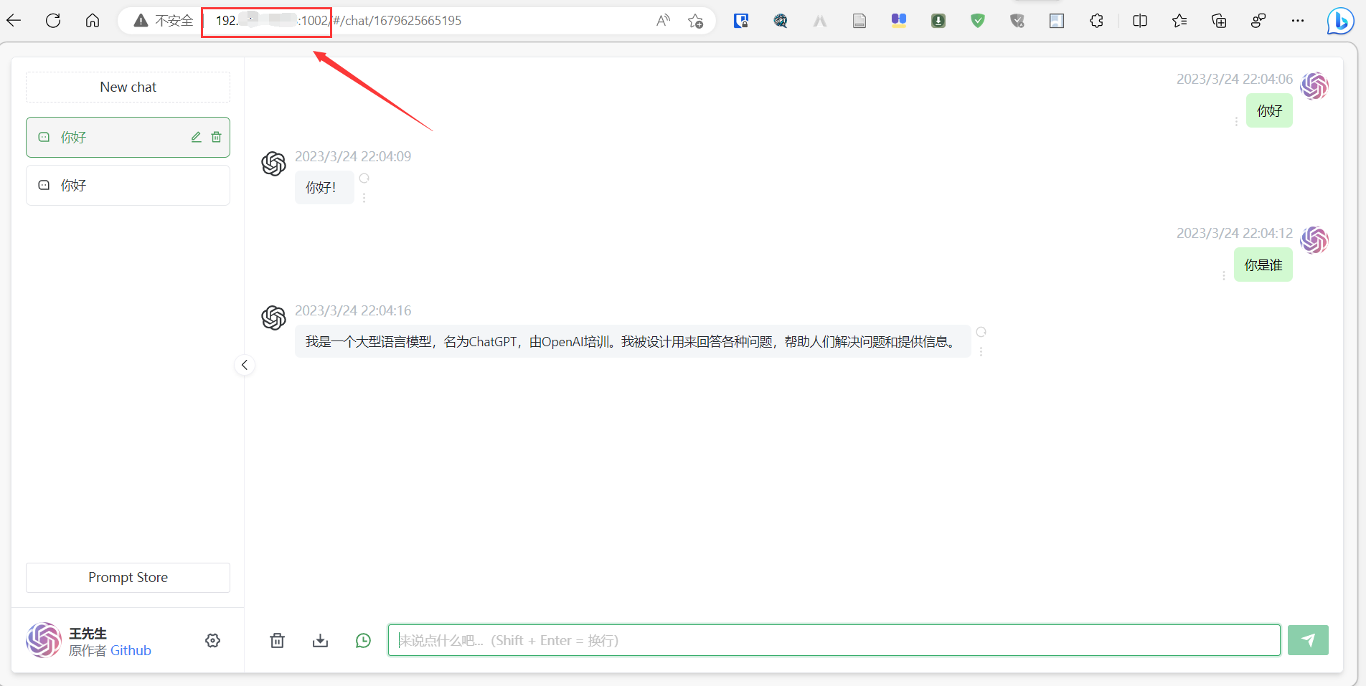Click the GPT extension icon

coord(781,21)
